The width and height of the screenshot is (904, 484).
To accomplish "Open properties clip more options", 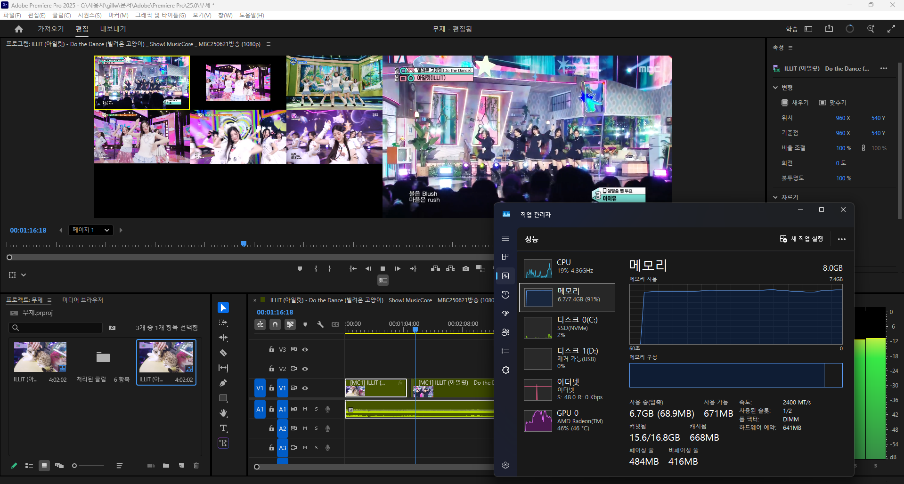I will pyautogui.click(x=884, y=69).
